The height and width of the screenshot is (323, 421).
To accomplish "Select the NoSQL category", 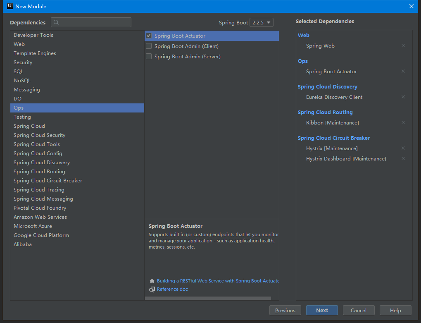I will point(77,81).
